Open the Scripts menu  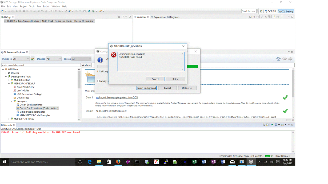(x=46, y=6)
